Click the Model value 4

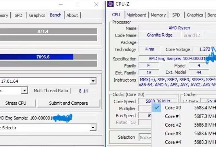199,65
